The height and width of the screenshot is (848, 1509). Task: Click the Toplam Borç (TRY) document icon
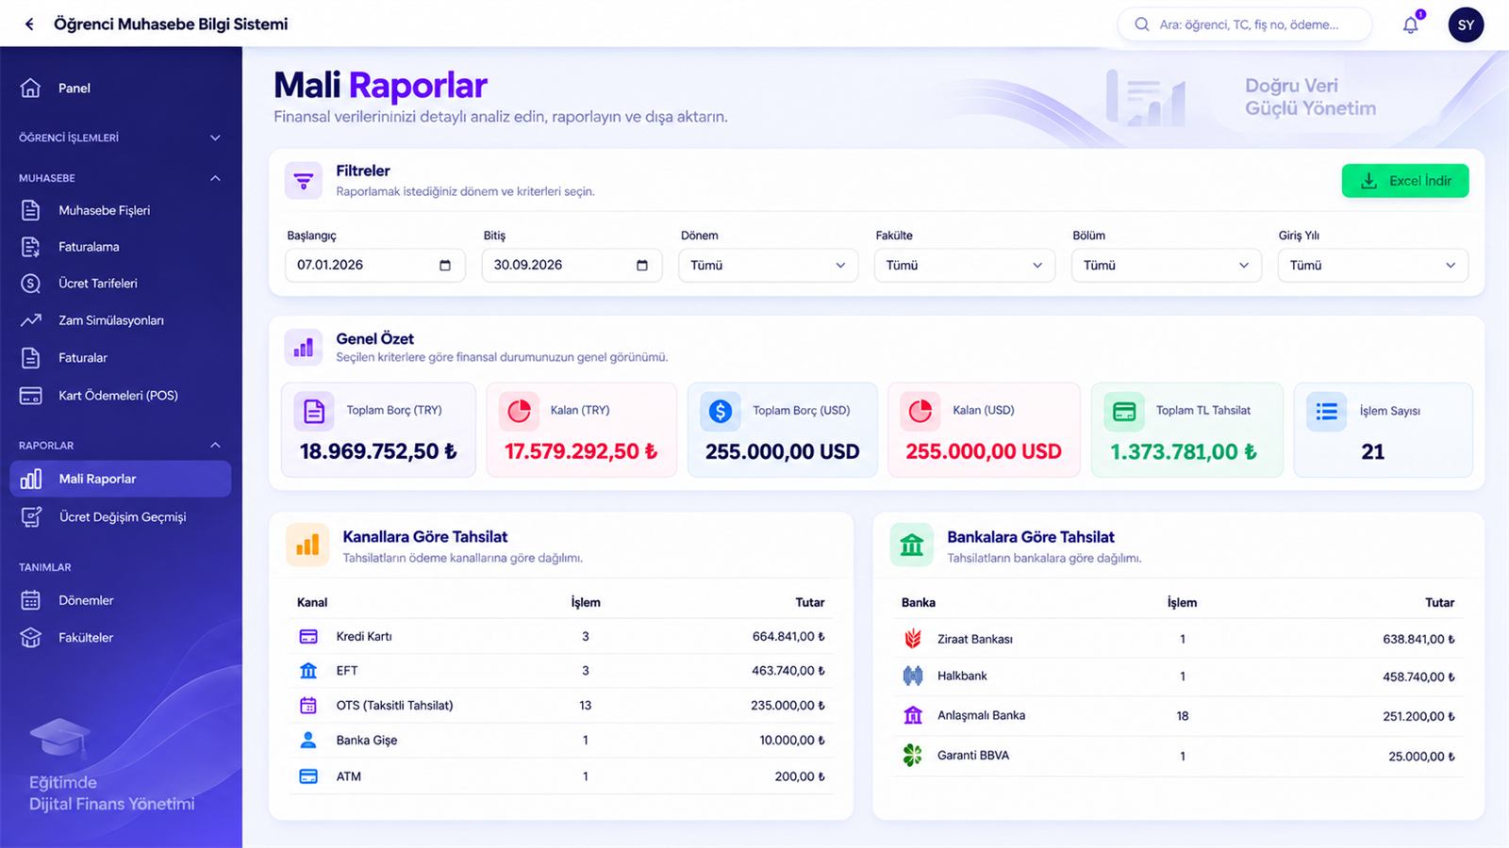coord(314,412)
